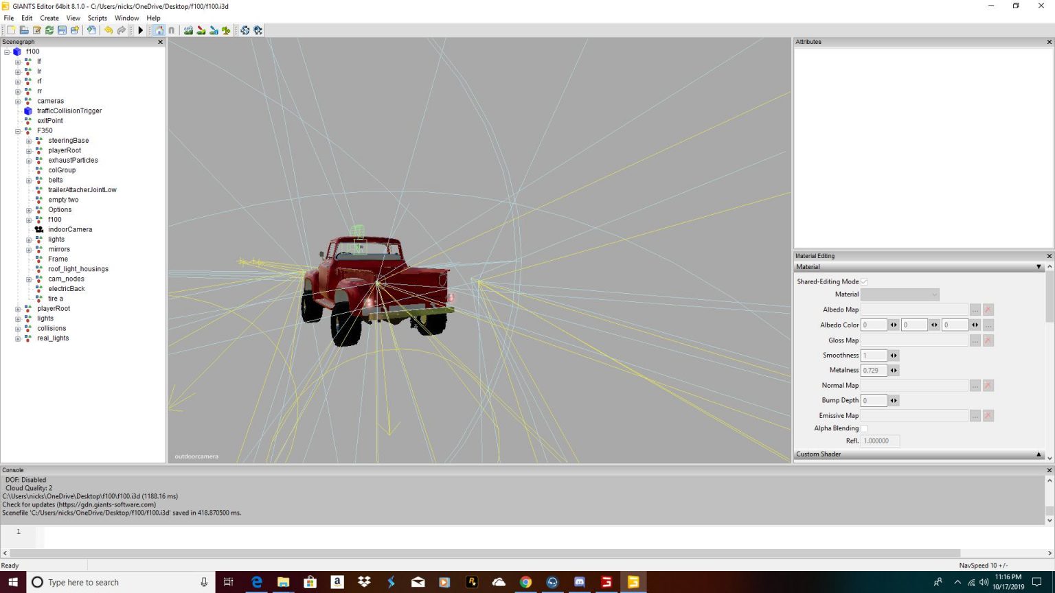Enable the snapping magnet icon
The image size is (1055, 593).
172,30
